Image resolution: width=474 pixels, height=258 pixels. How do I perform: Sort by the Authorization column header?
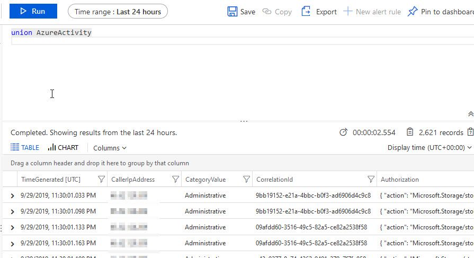[x=400, y=180]
